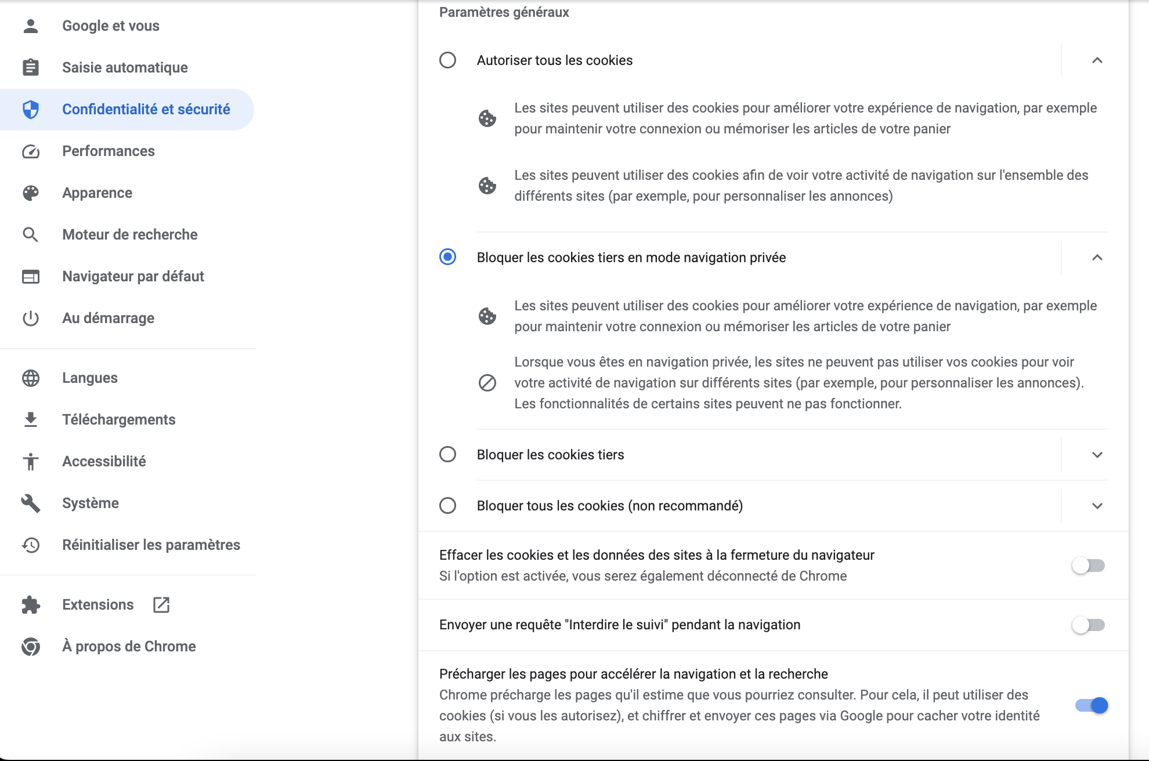
Task: Open À propos de Chrome page
Action: 129,646
